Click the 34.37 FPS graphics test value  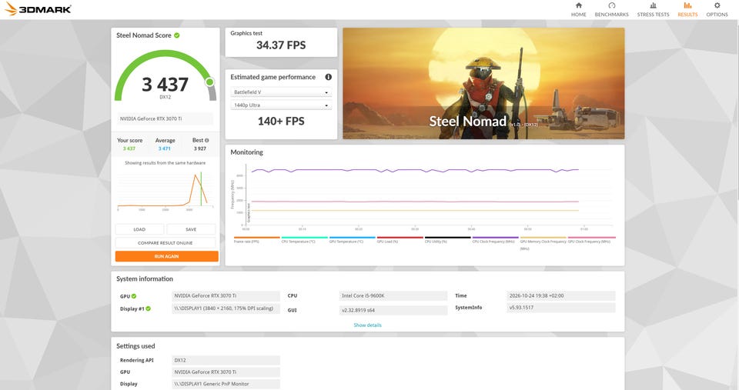(x=281, y=45)
